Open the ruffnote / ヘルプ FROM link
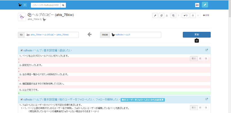231x113 pixels. pyautogui.click(x=123, y=35)
